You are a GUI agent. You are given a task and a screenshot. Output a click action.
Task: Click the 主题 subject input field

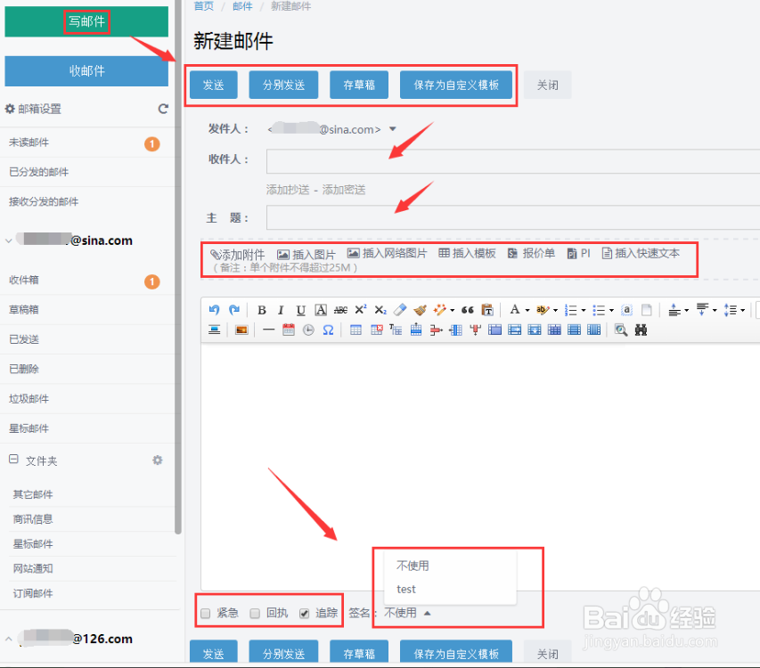click(513, 217)
